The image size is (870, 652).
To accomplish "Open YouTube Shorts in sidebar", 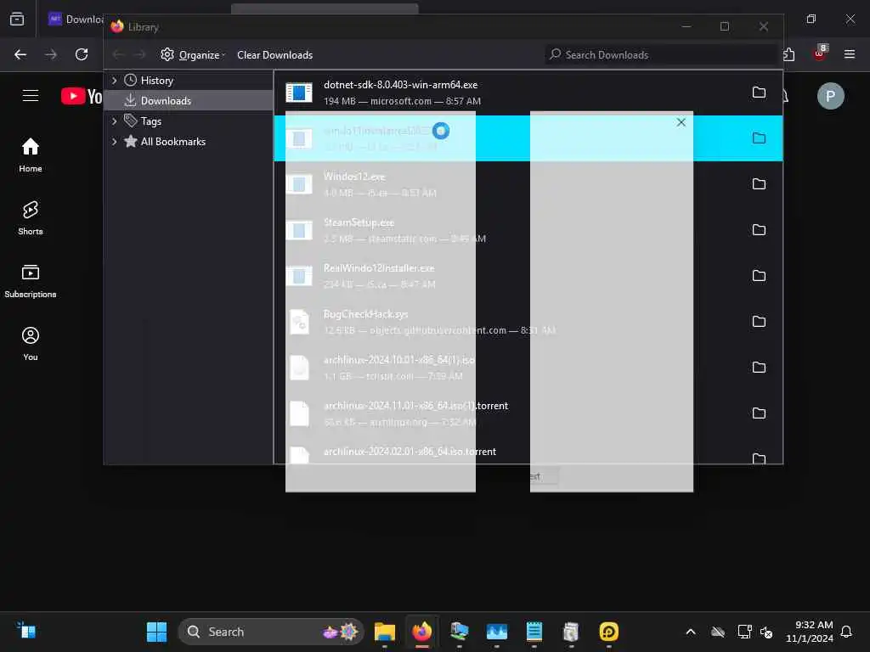I will (31, 218).
